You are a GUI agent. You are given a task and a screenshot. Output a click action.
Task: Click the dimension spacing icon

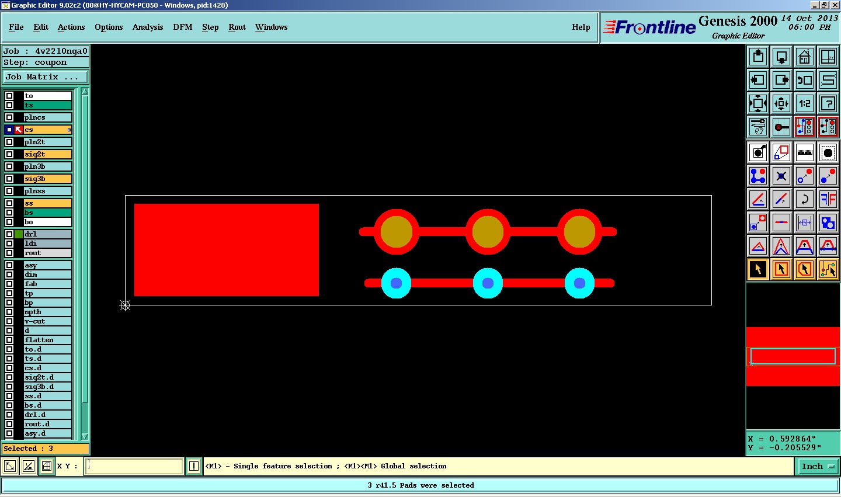click(x=805, y=223)
